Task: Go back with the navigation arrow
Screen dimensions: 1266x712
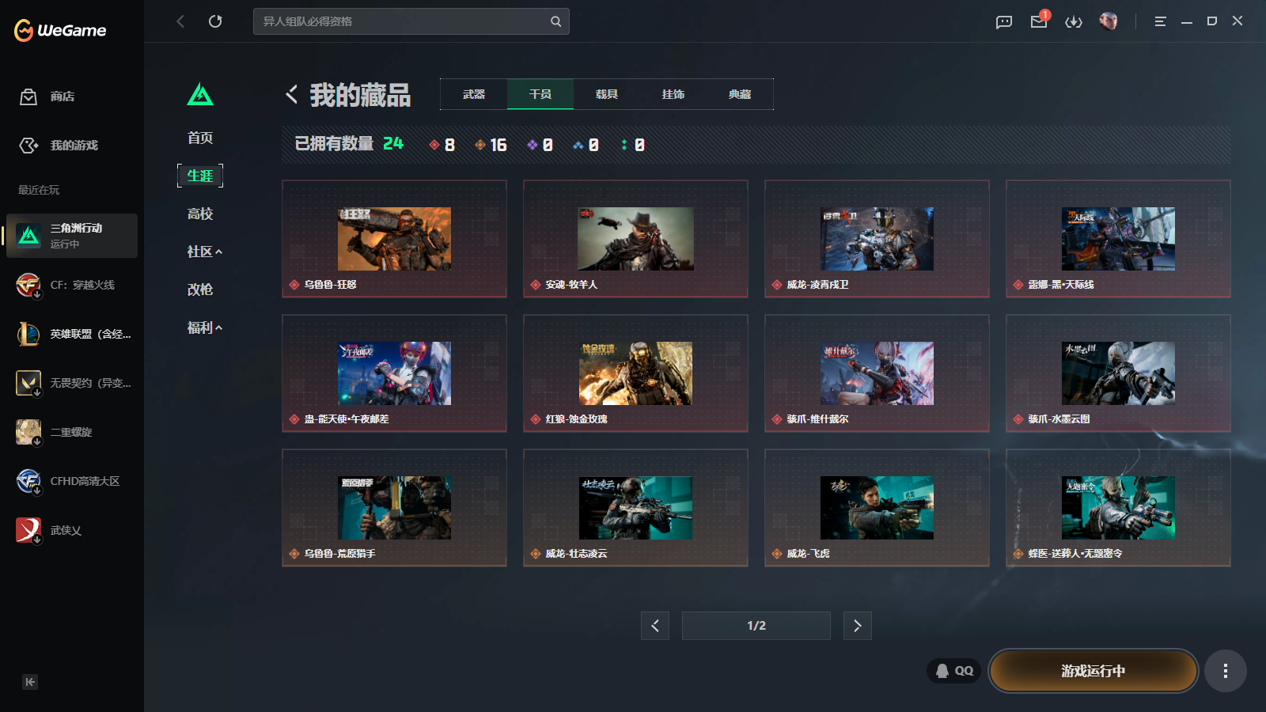Action: (180, 21)
